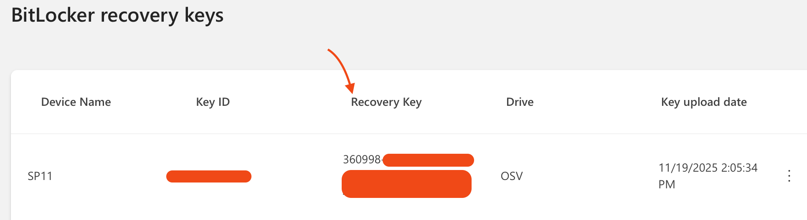This screenshot has height=220, width=807.
Task: Open the three-dot menu for SP11
Action: pyautogui.click(x=789, y=176)
